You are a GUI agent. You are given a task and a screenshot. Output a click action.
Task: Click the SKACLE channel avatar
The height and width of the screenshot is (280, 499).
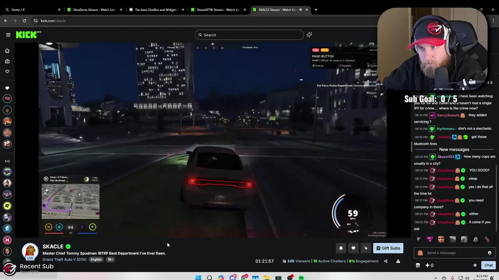coord(30,252)
